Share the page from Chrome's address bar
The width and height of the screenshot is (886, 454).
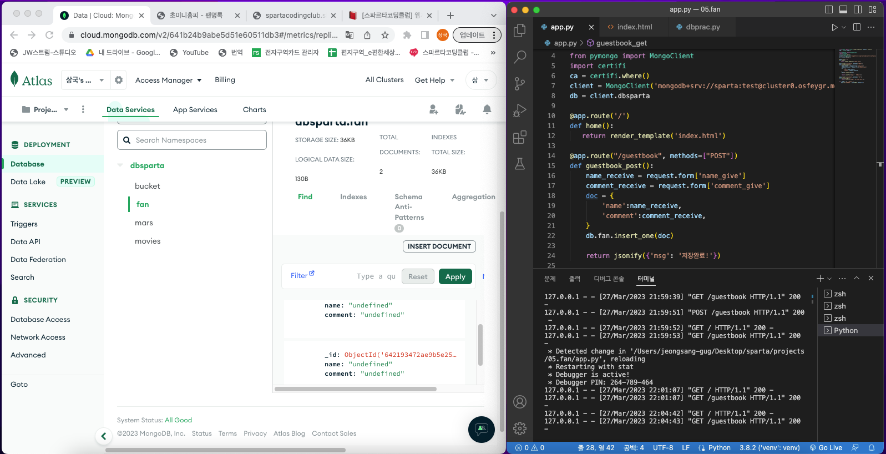(x=367, y=35)
